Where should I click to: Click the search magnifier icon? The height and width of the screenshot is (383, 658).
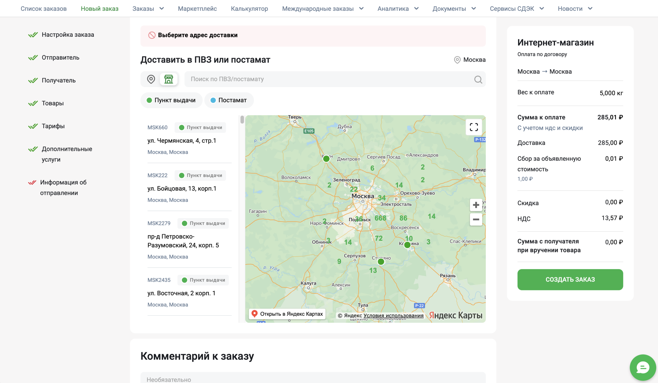pyautogui.click(x=478, y=80)
